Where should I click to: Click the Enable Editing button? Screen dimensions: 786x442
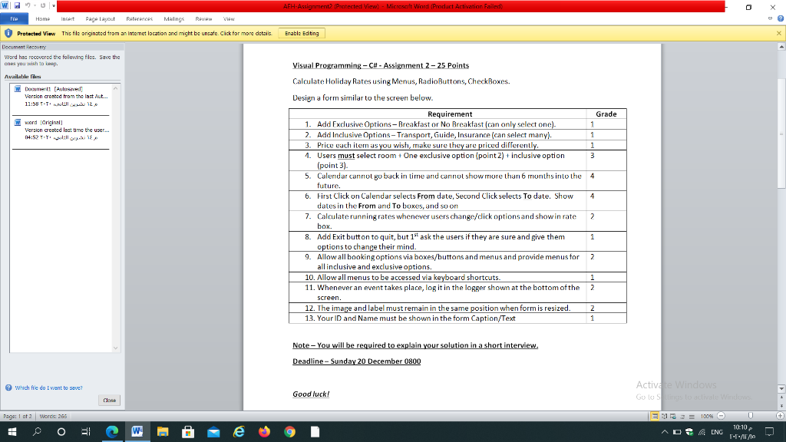[303, 33]
